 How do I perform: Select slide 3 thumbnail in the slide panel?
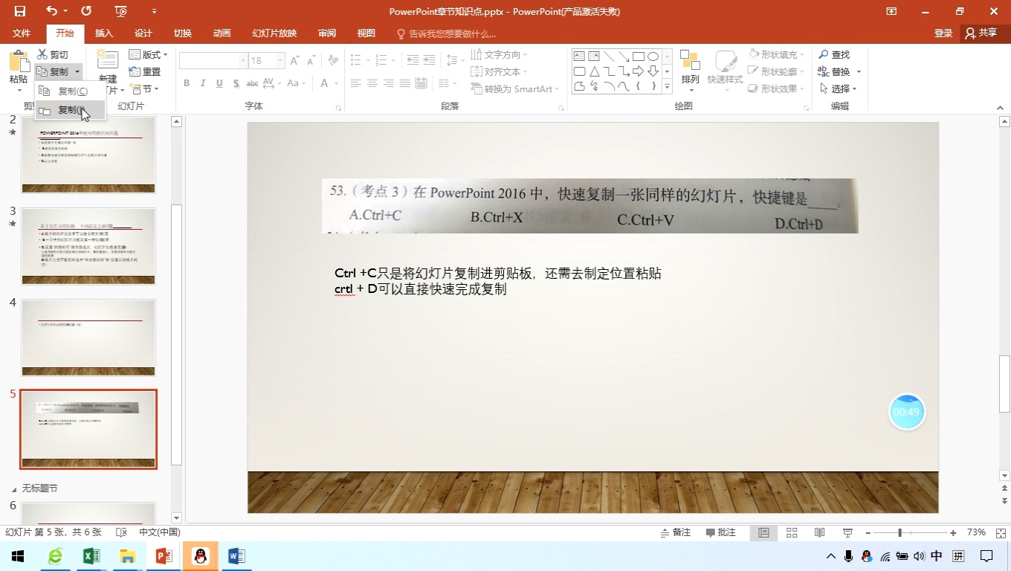tap(88, 245)
